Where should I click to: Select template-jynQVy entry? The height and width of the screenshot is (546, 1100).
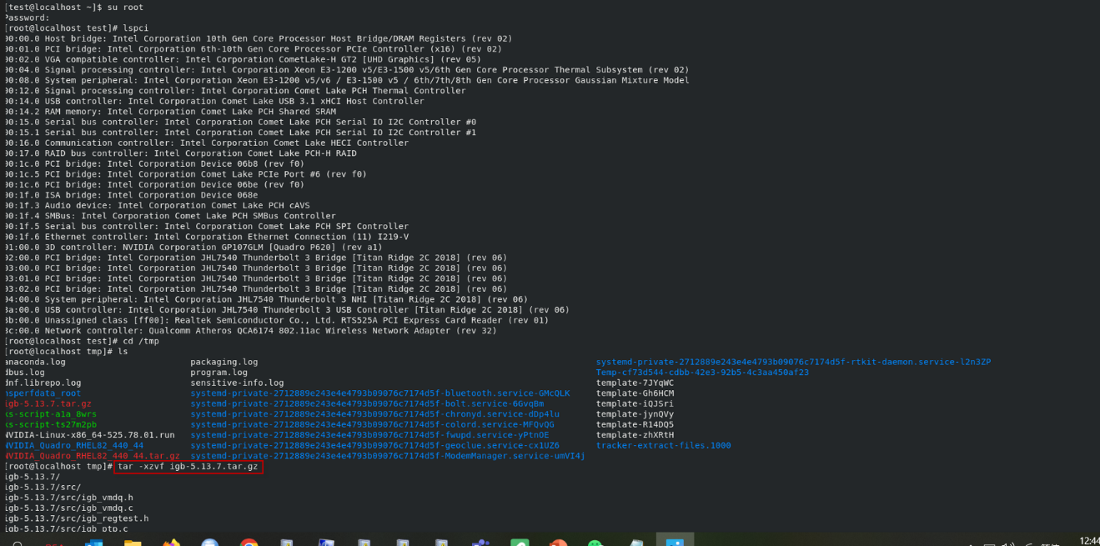(x=635, y=413)
